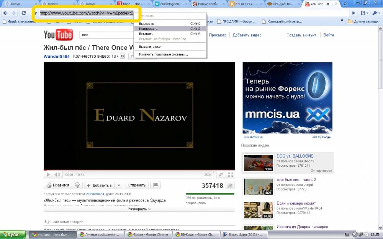This screenshot has width=383, height=239.
Task: Click the YouTube logo
Action: [58, 35]
